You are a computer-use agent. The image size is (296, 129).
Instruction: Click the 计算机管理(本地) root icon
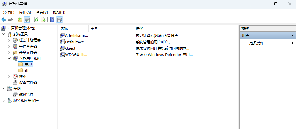[4, 28]
